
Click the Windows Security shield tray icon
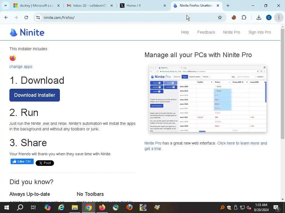(229, 207)
